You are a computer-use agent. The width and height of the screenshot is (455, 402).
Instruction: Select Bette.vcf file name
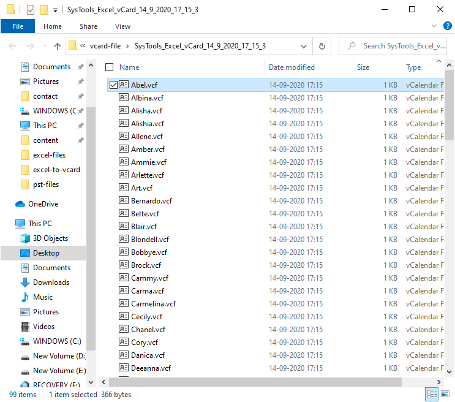point(145,214)
